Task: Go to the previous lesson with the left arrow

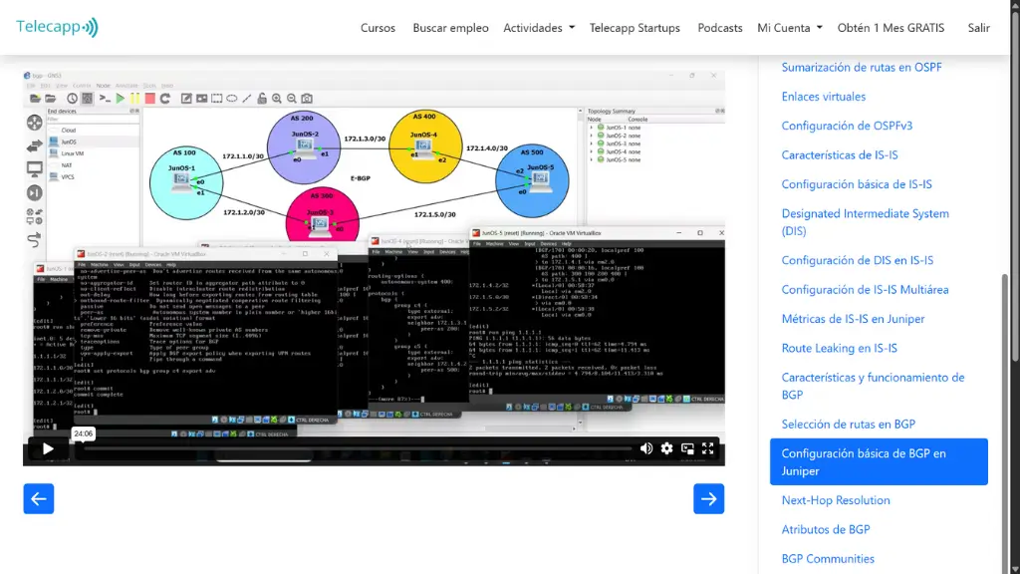Action: point(39,498)
